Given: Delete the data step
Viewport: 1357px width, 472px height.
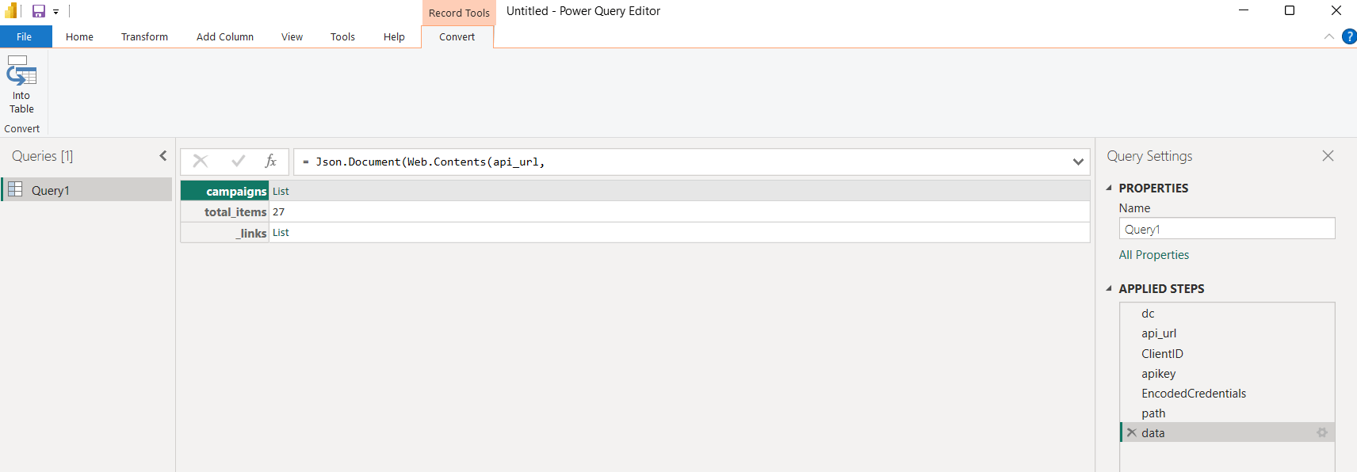Looking at the screenshot, I should (1132, 432).
